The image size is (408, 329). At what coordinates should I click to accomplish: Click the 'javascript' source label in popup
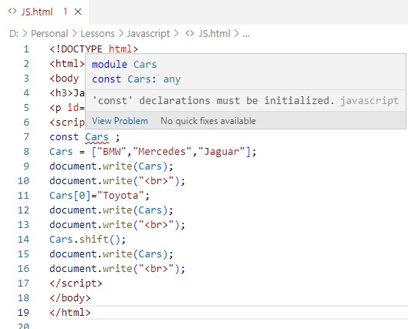[369, 101]
